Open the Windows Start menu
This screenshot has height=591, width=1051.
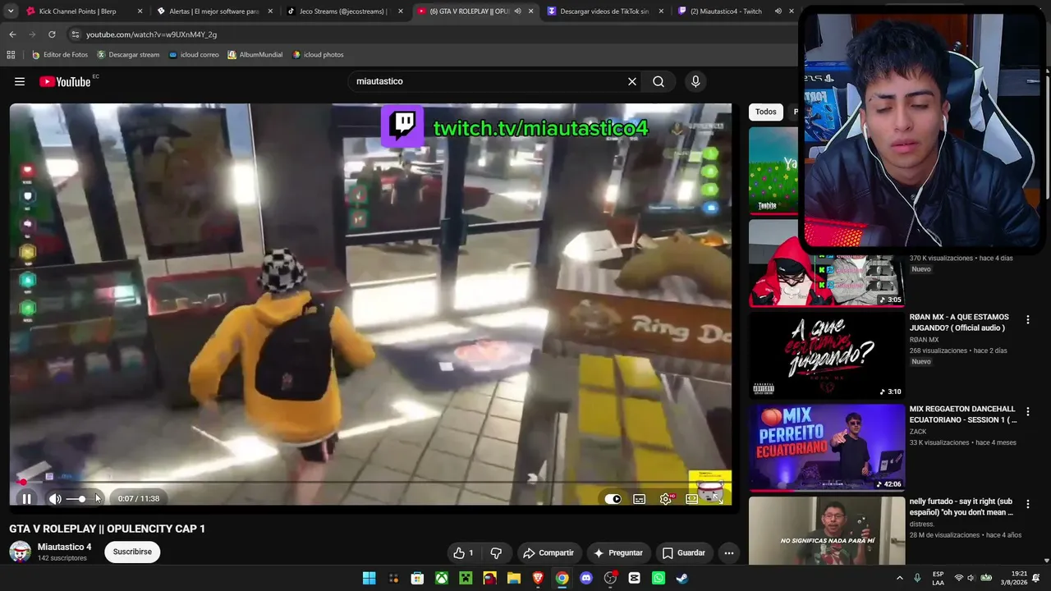[x=369, y=578]
